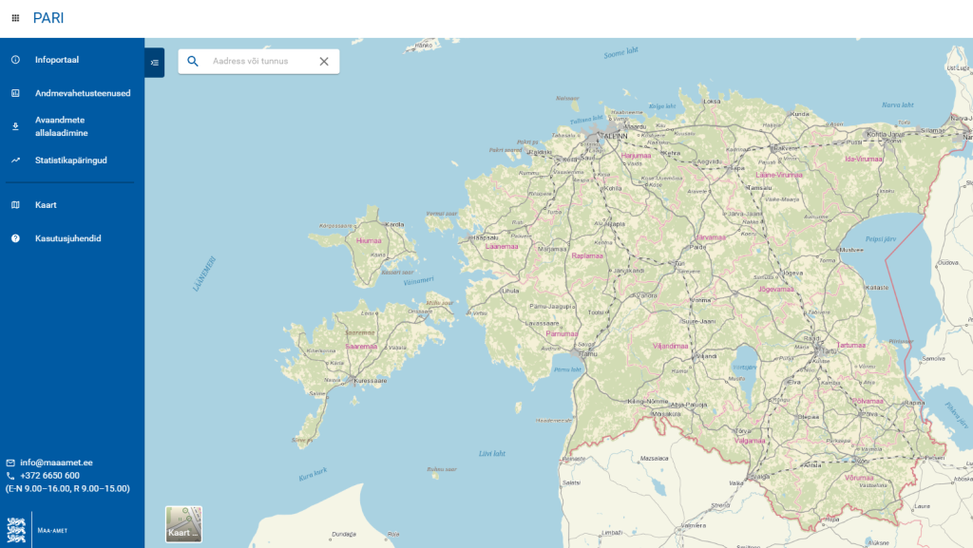Open the apps grid menu icon

coord(15,18)
